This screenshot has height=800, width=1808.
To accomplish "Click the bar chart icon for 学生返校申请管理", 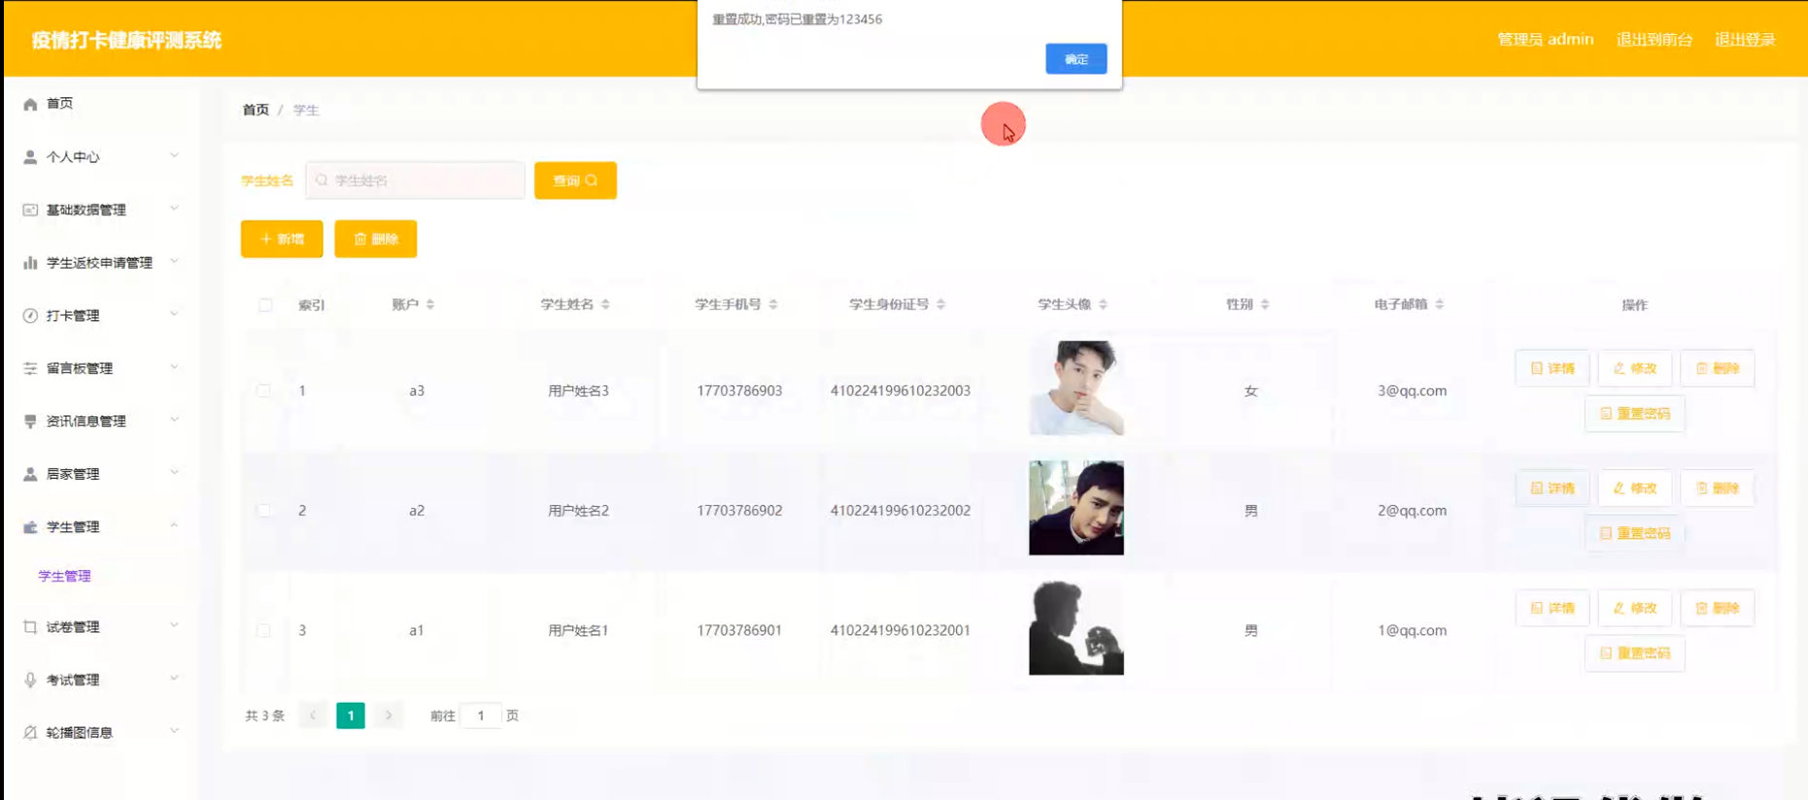I will [x=30, y=263].
